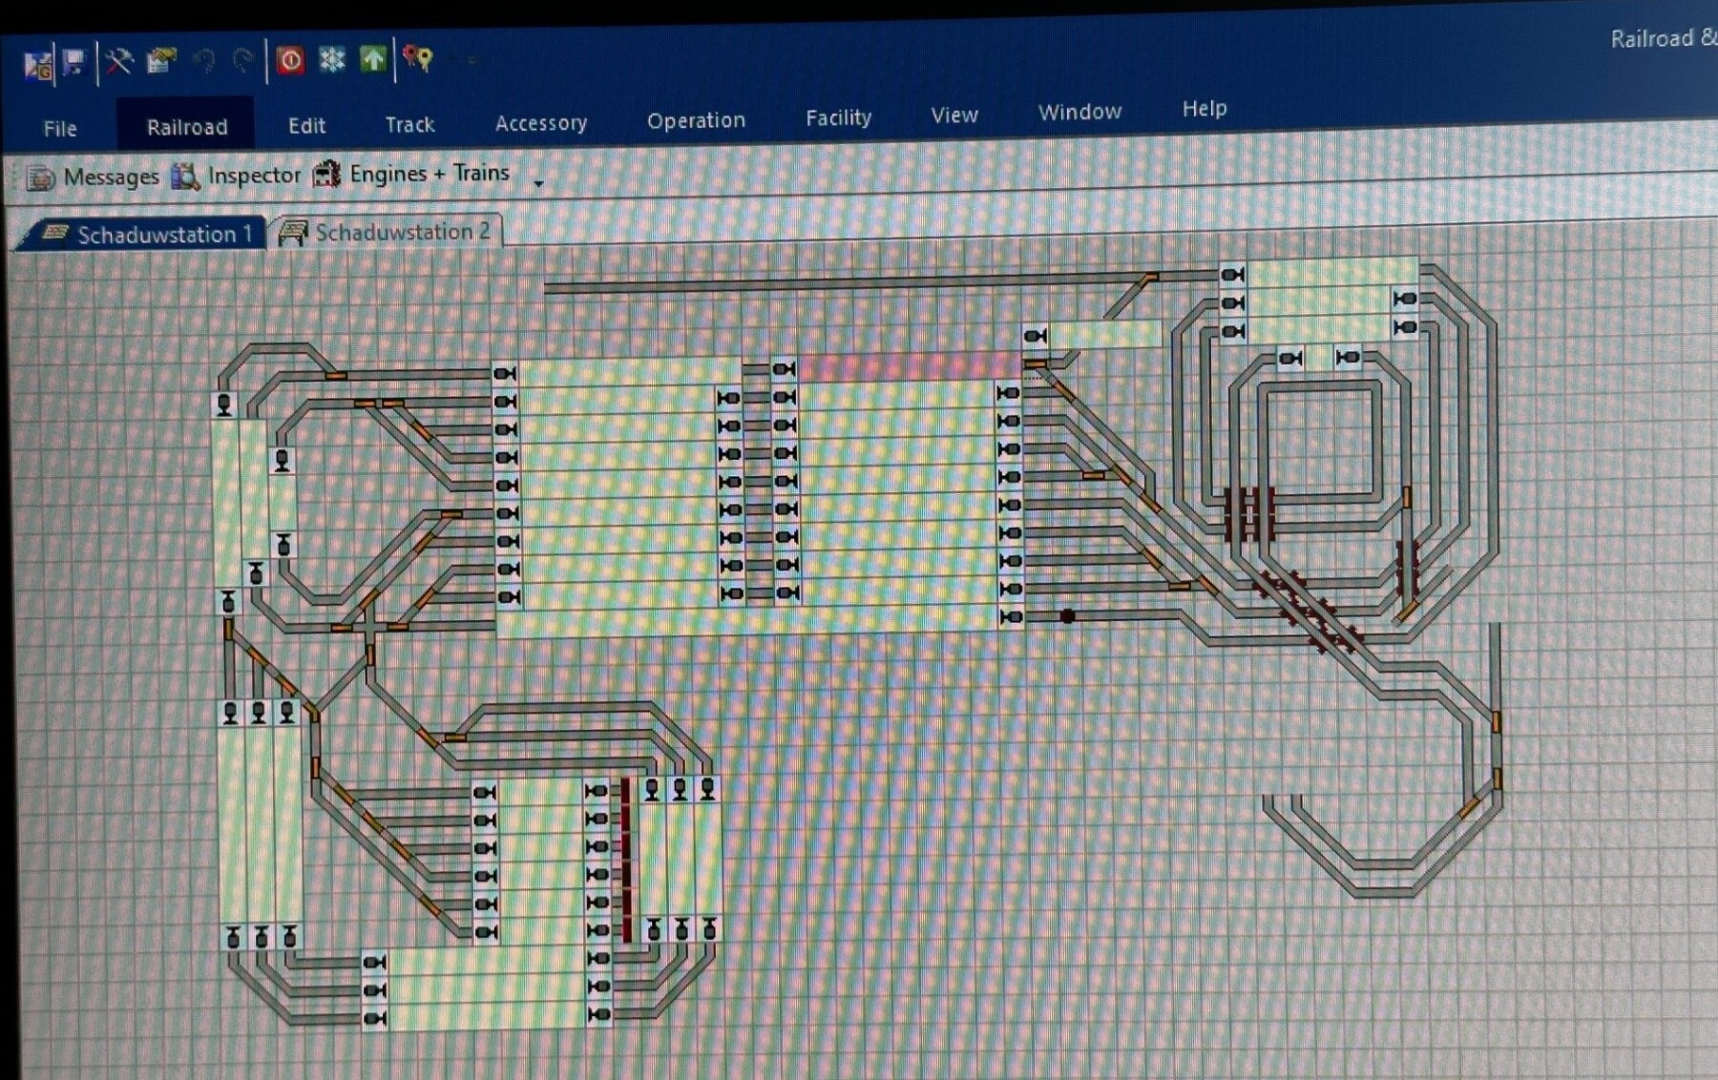Click the snowflake freeze icon
1718x1080 pixels.
(331, 59)
